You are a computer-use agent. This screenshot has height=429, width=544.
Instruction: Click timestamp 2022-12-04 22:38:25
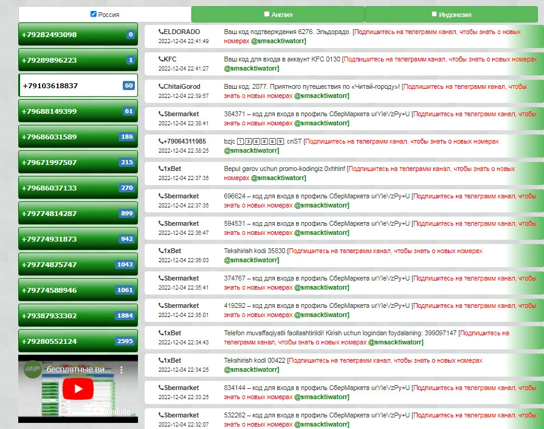(184, 151)
